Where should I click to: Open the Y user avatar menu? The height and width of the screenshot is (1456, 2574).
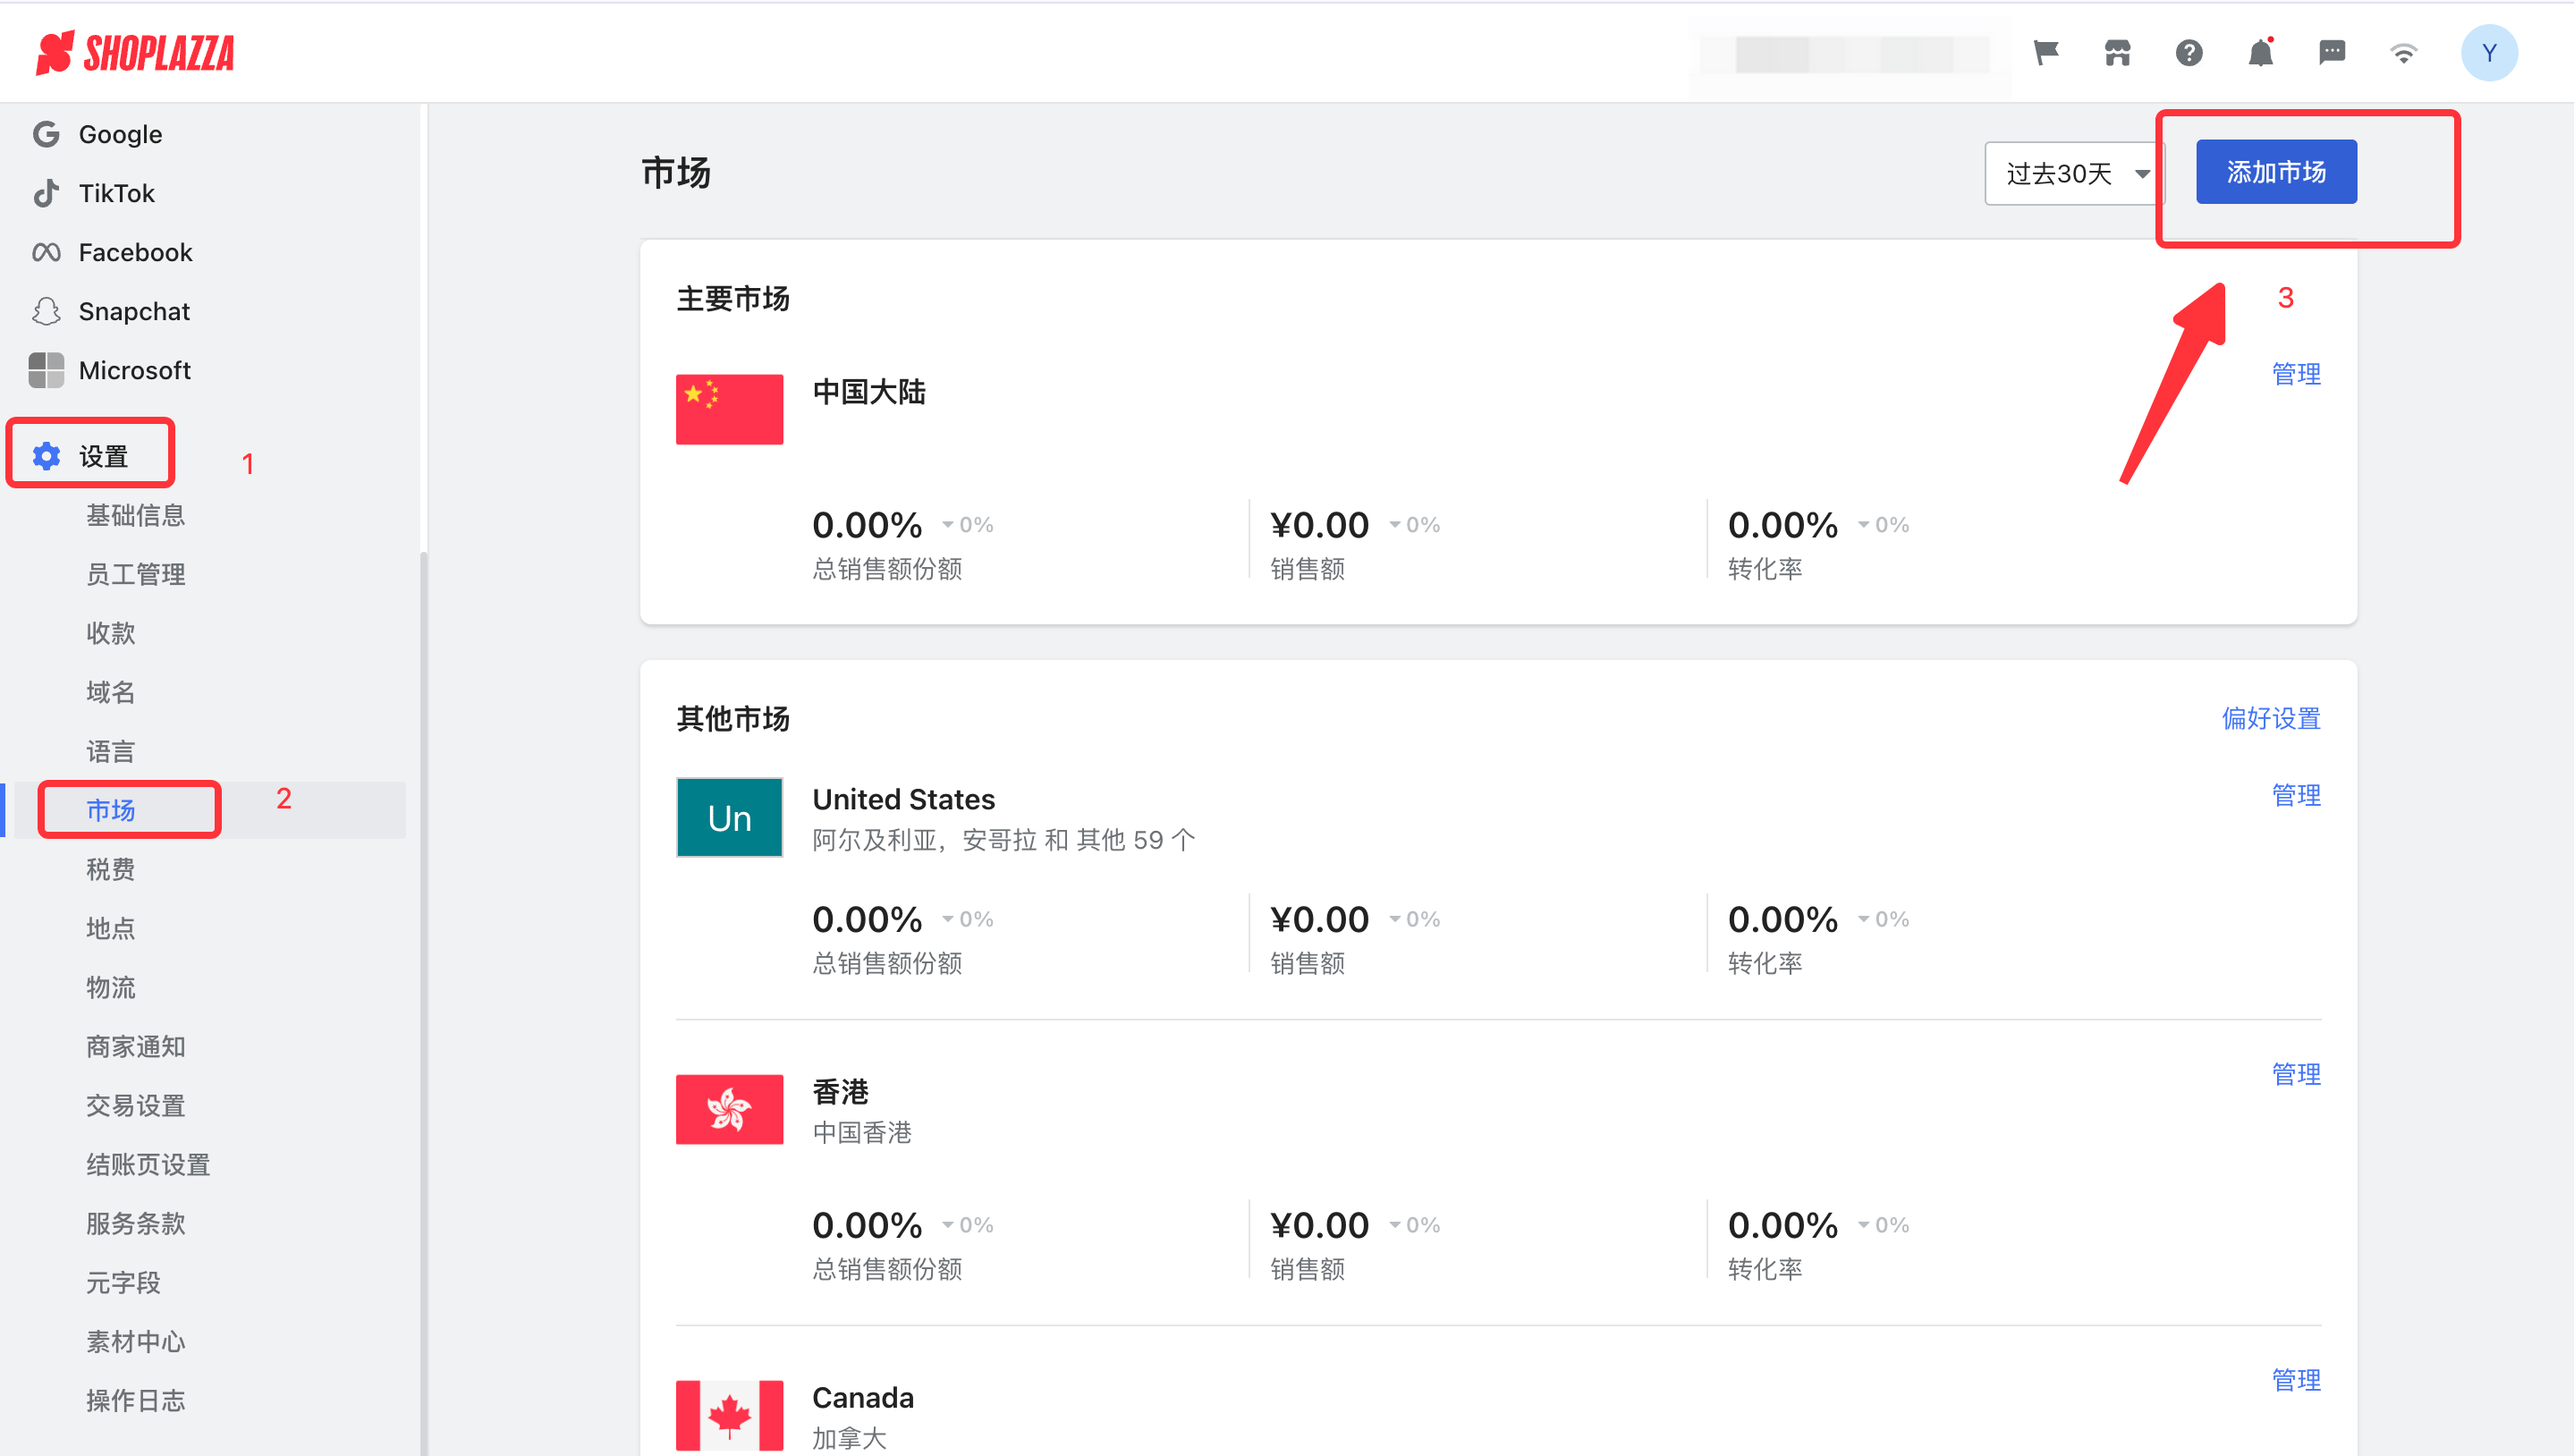(x=2488, y=52)
